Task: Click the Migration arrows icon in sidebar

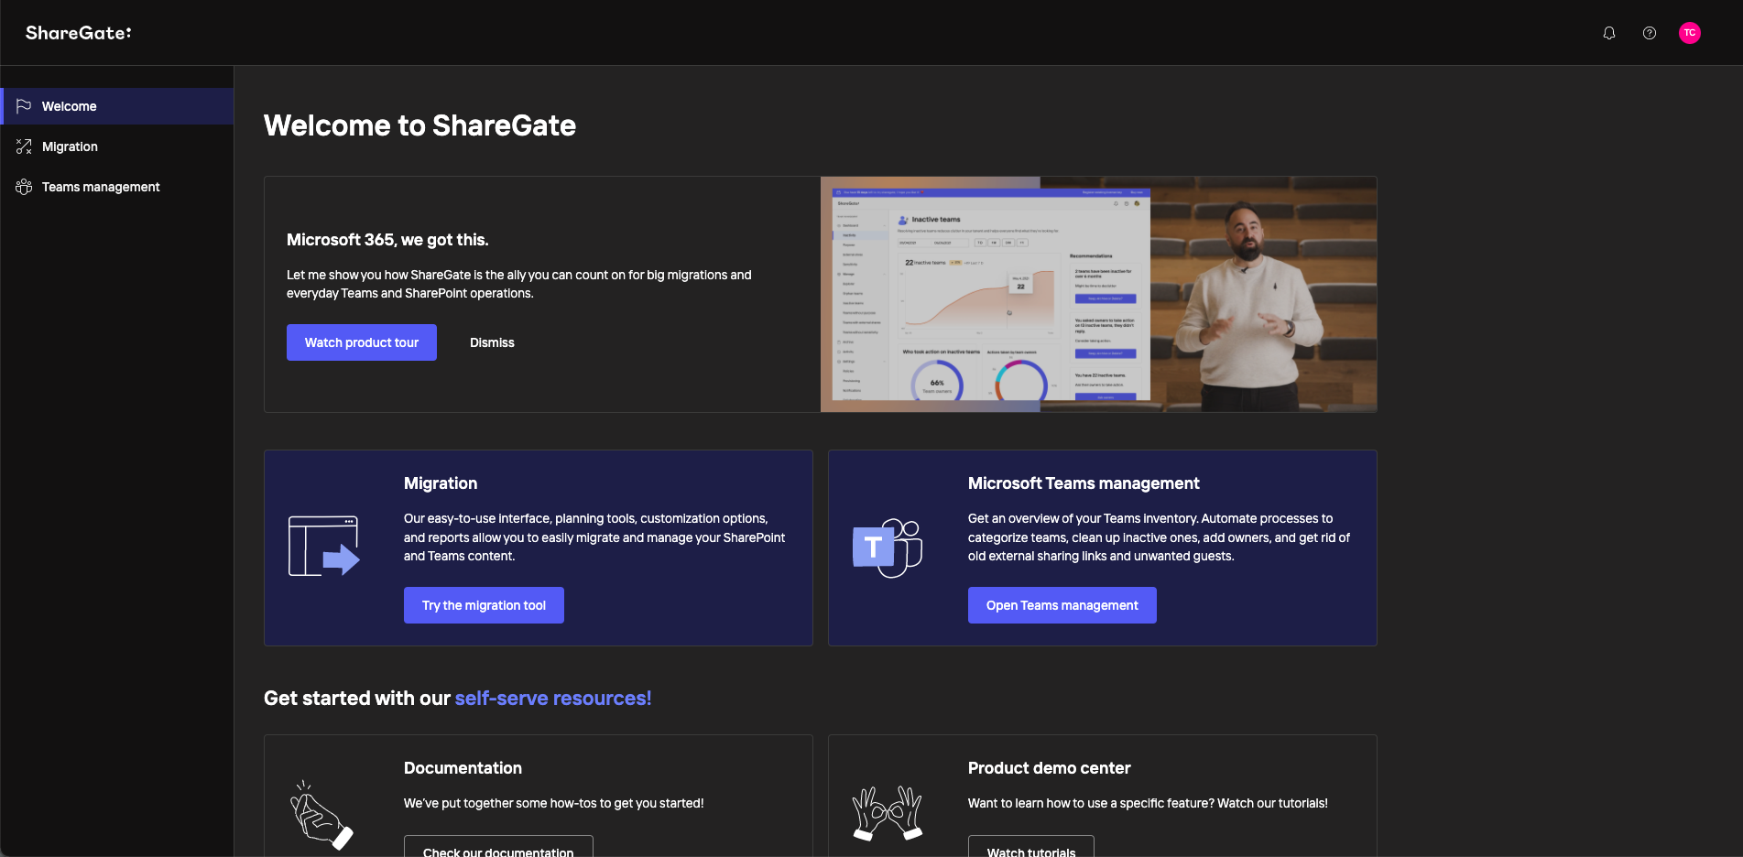Action: point(24,146)
